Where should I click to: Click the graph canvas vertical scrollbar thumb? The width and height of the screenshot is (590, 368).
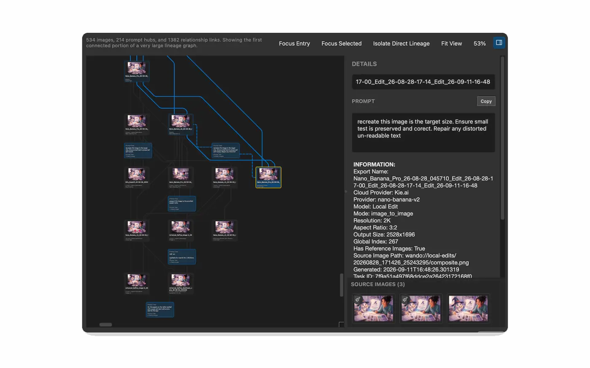pos(342,285)
